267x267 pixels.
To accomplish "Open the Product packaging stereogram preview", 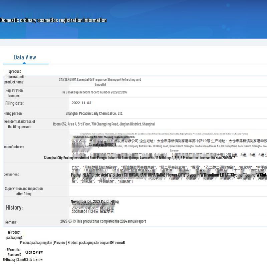I will 96,243.
